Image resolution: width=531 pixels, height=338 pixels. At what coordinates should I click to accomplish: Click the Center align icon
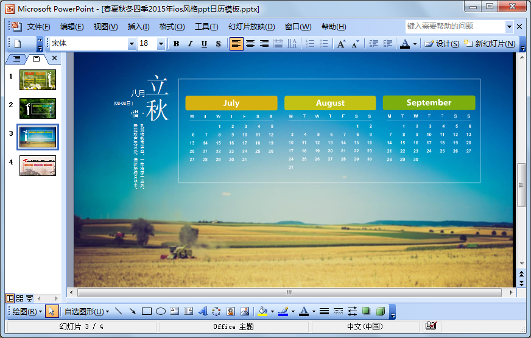[x=250, y=44]
